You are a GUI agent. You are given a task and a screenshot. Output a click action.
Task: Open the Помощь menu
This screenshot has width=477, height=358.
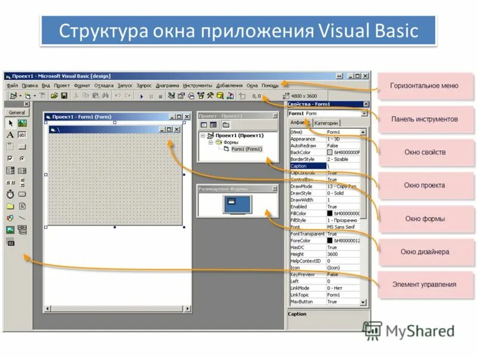270,85
